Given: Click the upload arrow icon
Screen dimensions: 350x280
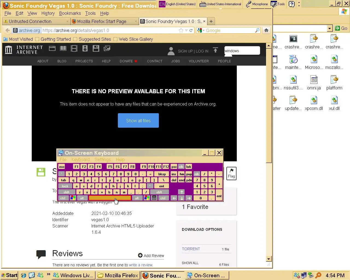Looking at the screenshot, I should click(x=215, y=50).
